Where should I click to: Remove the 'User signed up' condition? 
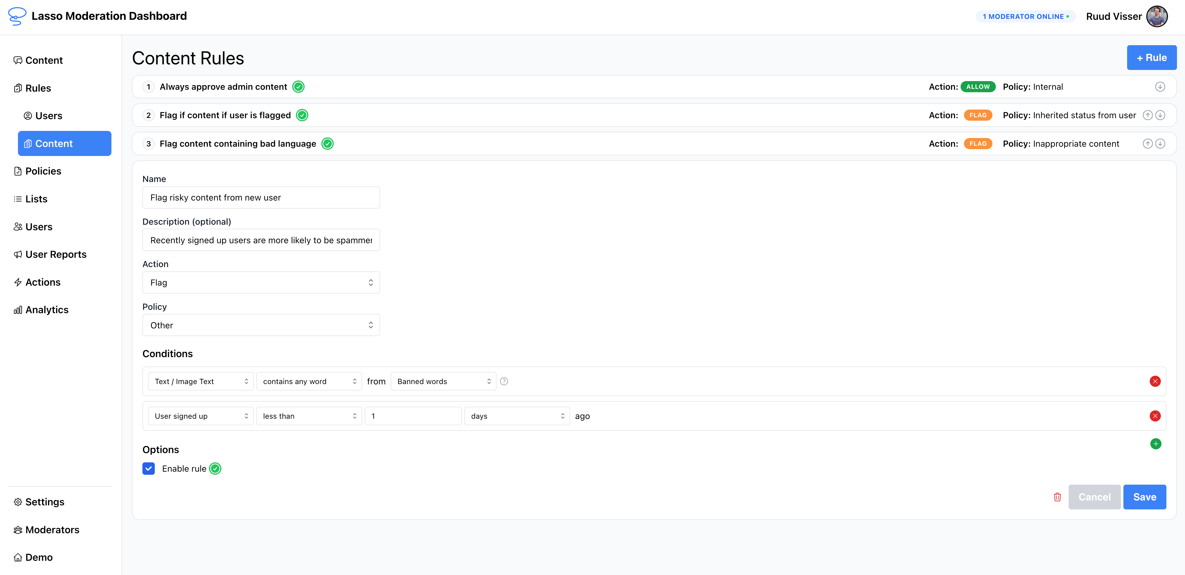point(1155,415)
